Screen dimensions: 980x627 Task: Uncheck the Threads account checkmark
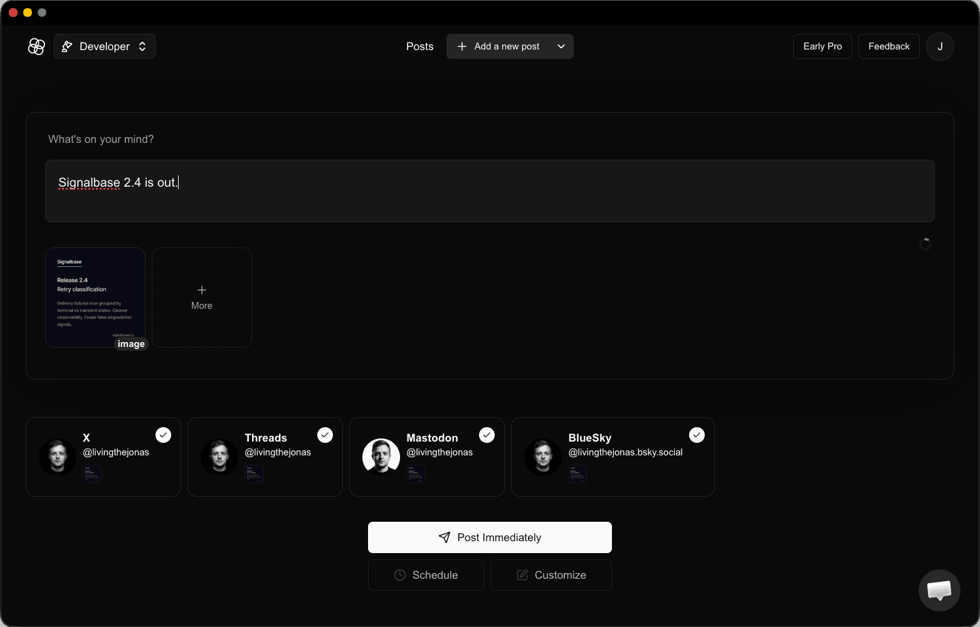tap(325, 435)
